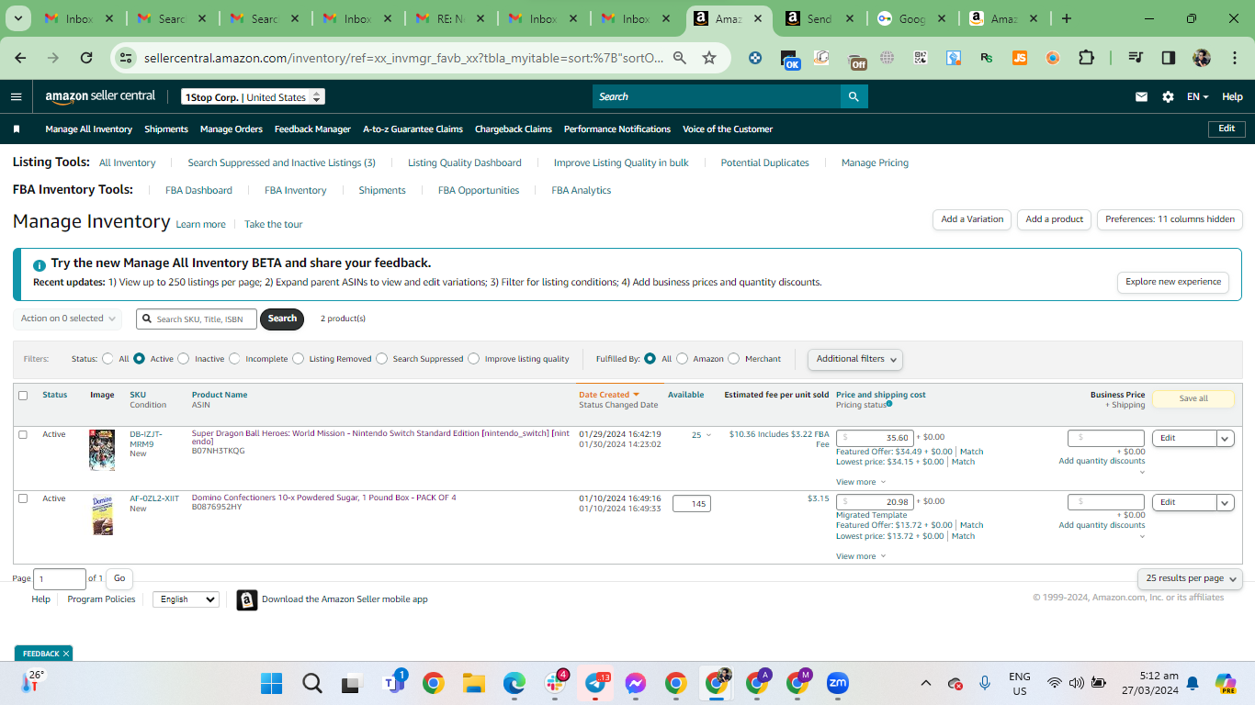
Task: Open the Seller Central hamburger menu
Action: coord(16,96)
